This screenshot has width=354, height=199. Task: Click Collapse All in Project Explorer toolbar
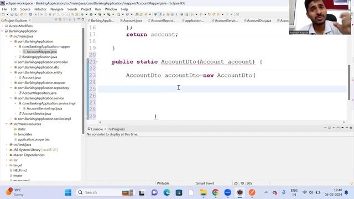point(56,20)
